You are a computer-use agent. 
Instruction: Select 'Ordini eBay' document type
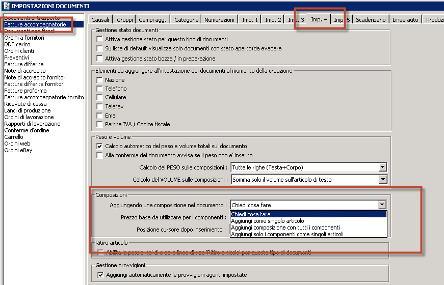point(44,150)
